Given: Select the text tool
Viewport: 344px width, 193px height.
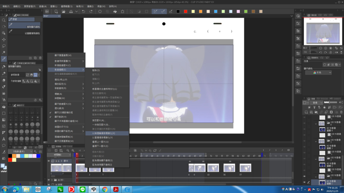Looking at the screenshot, I should pos(4,139).
